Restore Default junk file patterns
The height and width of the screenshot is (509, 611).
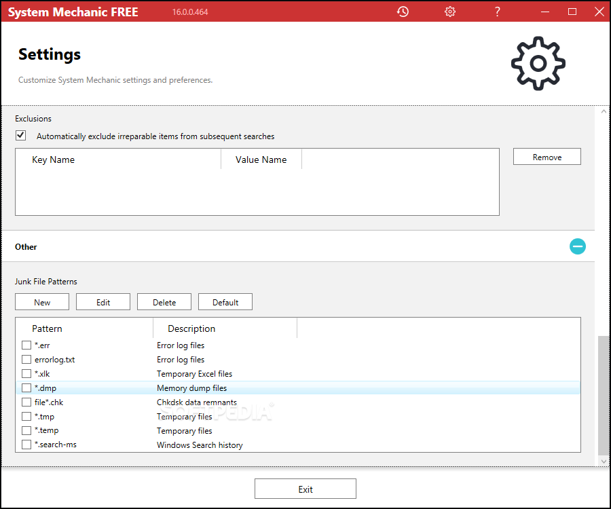pyautogui.click(x=225, y=302)
